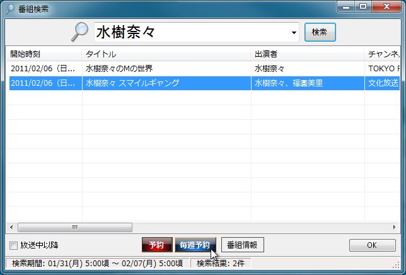Click the 検索結果: 2件 status text
Viewport: 406px width, 275px height.
[221, 264]
